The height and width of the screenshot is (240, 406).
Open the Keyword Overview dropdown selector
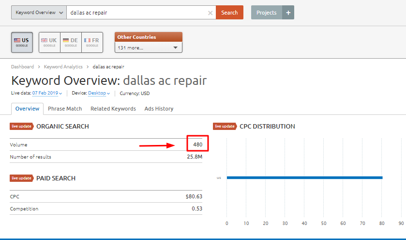click(x=39, y=13)
